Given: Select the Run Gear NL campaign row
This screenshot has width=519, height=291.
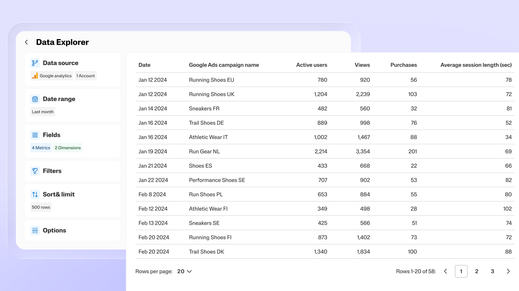Looking at the screenshot, I should pos(204,152).
